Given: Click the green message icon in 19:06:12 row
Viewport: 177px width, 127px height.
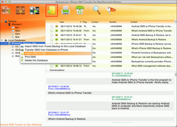Looking at the screenshot, I should click(x=57, y=66).
